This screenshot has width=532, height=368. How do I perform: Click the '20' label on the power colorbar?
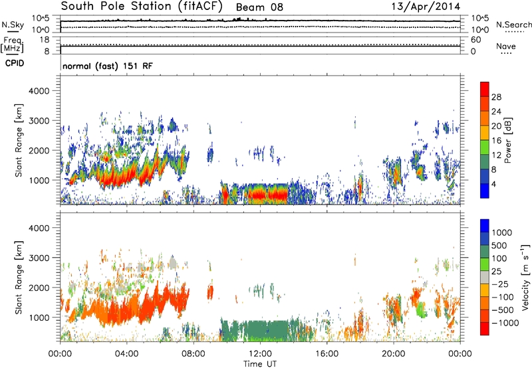point(496,126)
